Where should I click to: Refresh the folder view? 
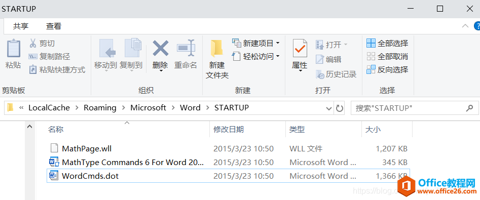click(339, 108)
